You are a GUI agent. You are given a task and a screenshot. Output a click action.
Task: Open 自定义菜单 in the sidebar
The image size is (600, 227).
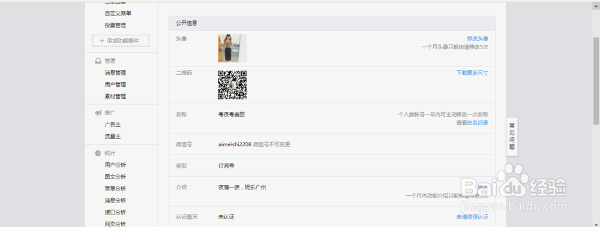pyautogui.click(x=118, y=13)
